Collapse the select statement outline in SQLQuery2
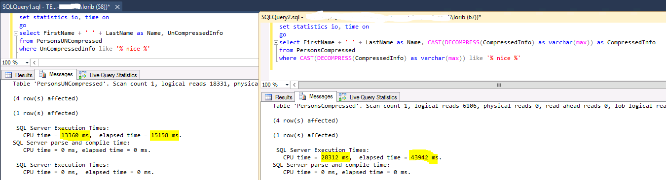Viewport: 666px width, 180px height. 275,43
